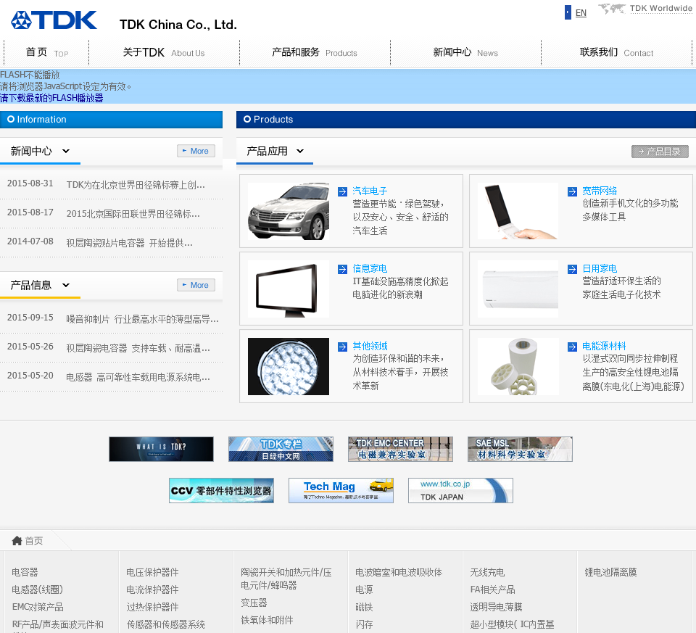The height and width of the screenshot is (633, 696).
Task: Expand the 新闻中心 dropdown arrow
Action: pyautogui.click(x=66, y=151)
